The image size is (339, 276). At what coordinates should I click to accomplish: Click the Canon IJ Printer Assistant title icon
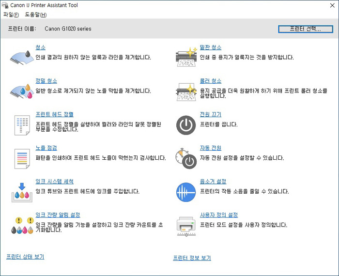pos(5,5)
